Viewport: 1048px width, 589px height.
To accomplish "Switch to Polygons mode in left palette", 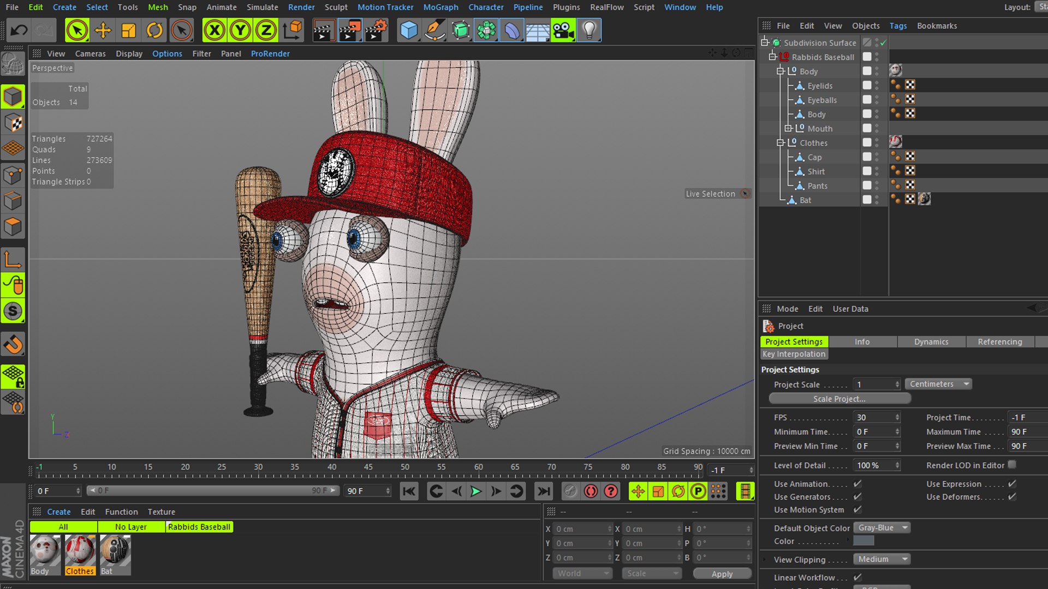I will pos(13,226).
